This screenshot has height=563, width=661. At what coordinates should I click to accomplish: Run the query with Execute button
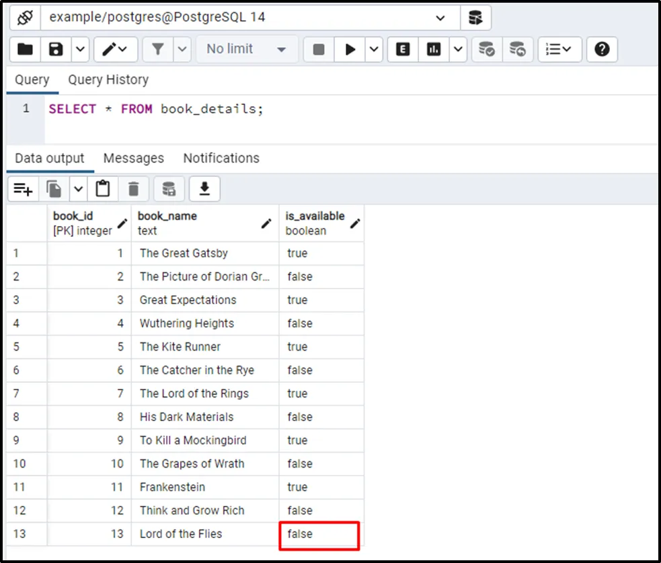tap(350, 49)
